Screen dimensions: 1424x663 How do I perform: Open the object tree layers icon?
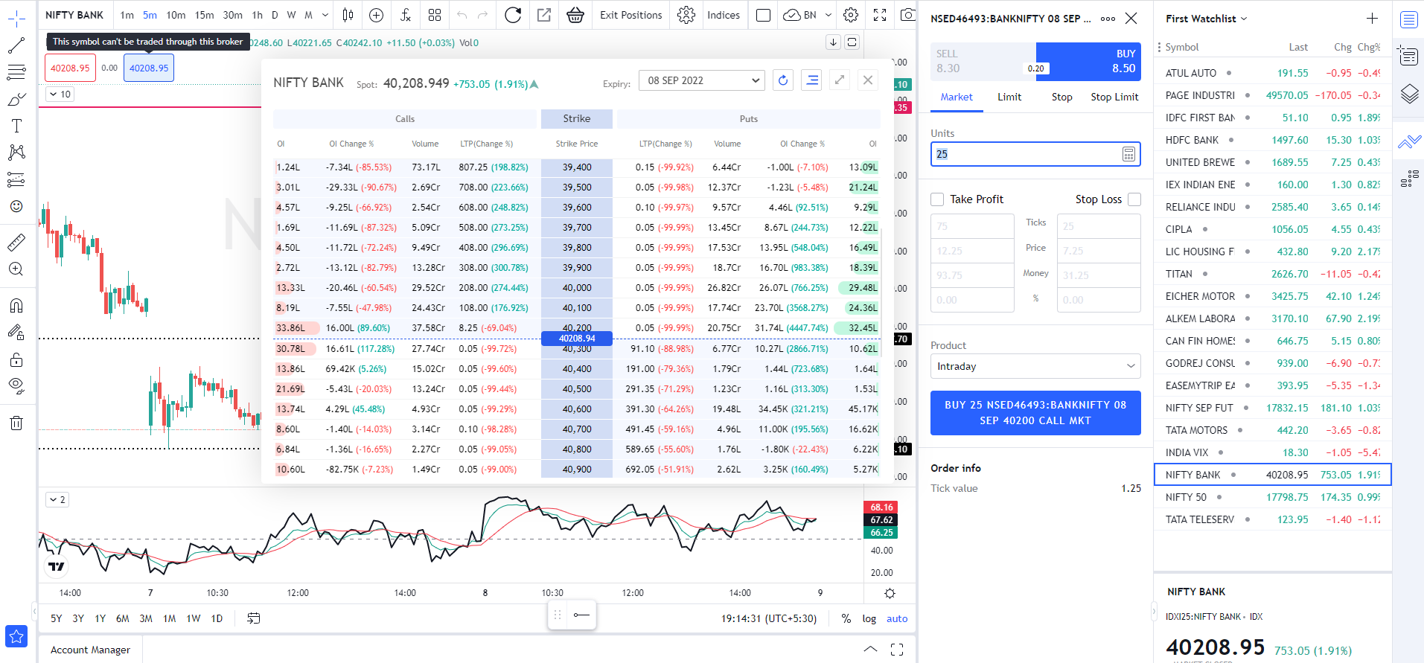point(1408,94)
